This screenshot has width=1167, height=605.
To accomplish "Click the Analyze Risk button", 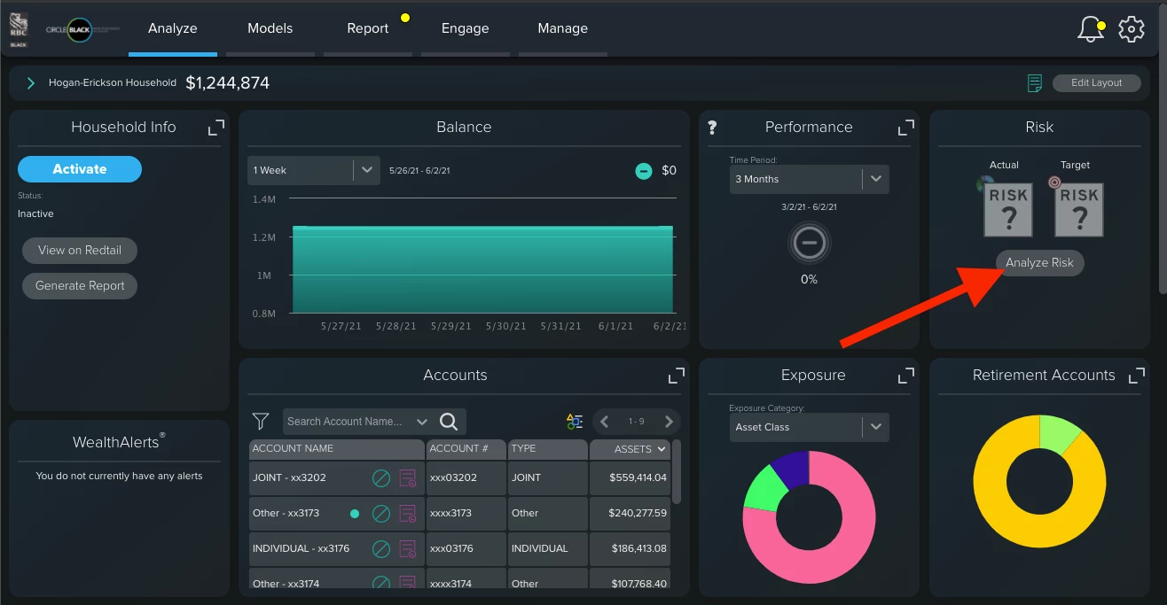I will [1039, 263].
